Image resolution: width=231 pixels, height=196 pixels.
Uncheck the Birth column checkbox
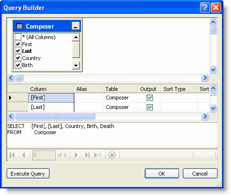[x=18, y=65]
